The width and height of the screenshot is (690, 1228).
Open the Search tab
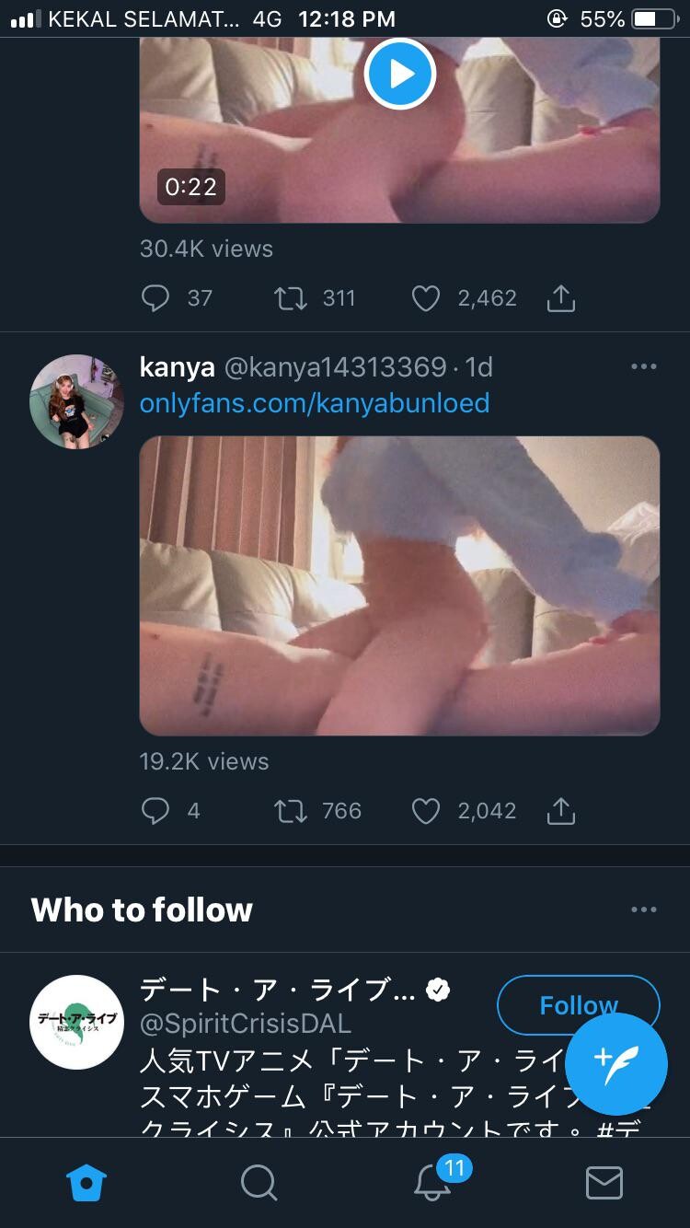click(x=259, y=1183)
